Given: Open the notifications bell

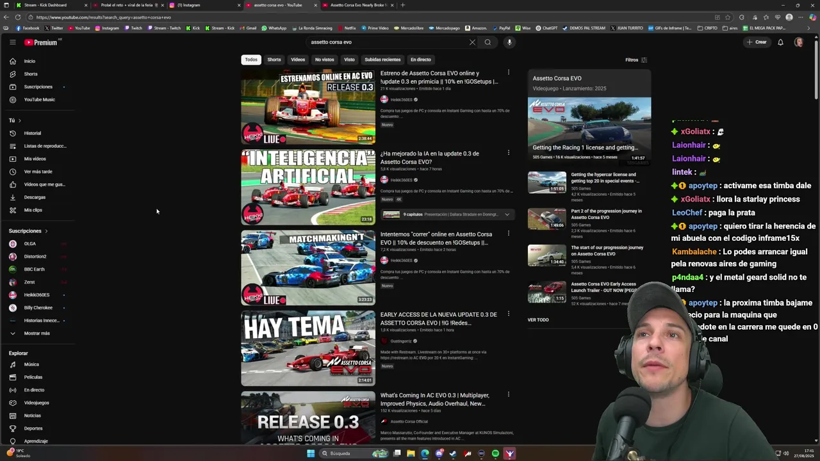Looking at the screenshot, I should [780, 42].
